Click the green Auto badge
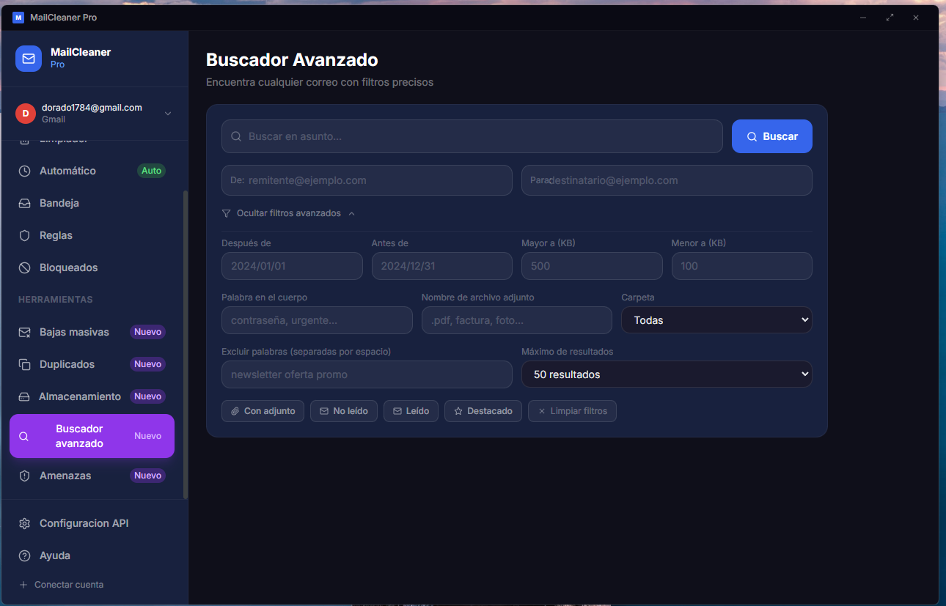 point(151,171)
